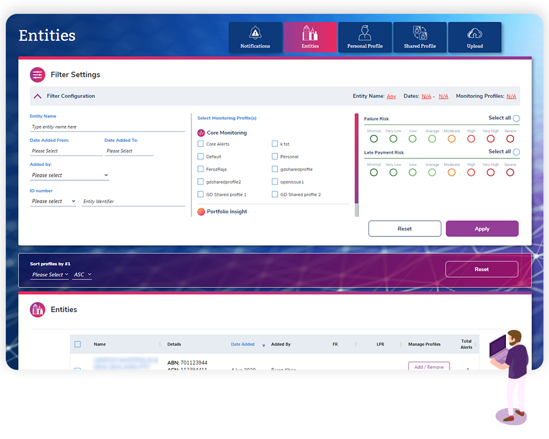Choose Low Late Payment Risk circle
549x439 pixels.
413,172
